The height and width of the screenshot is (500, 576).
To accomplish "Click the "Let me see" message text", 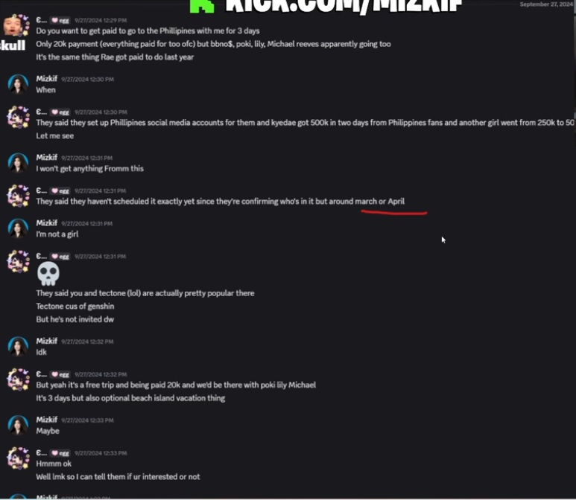I will coord(54,135).
